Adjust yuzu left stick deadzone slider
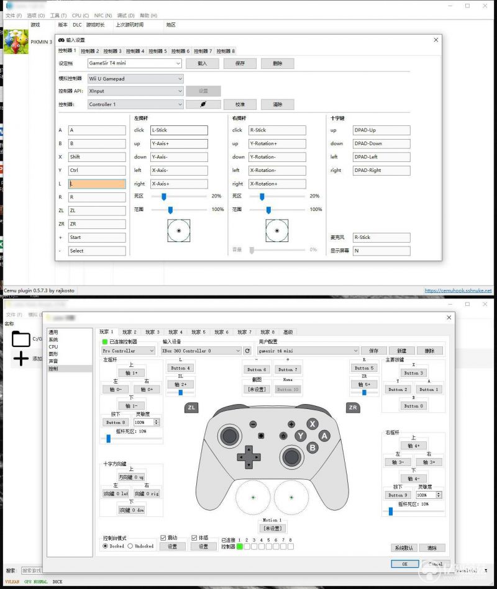This screenshot has height=589, width=497. click(109, 438)
